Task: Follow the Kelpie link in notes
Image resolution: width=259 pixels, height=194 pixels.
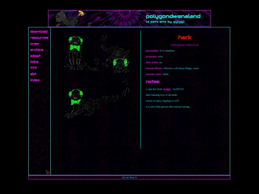Action: point(167,89)
